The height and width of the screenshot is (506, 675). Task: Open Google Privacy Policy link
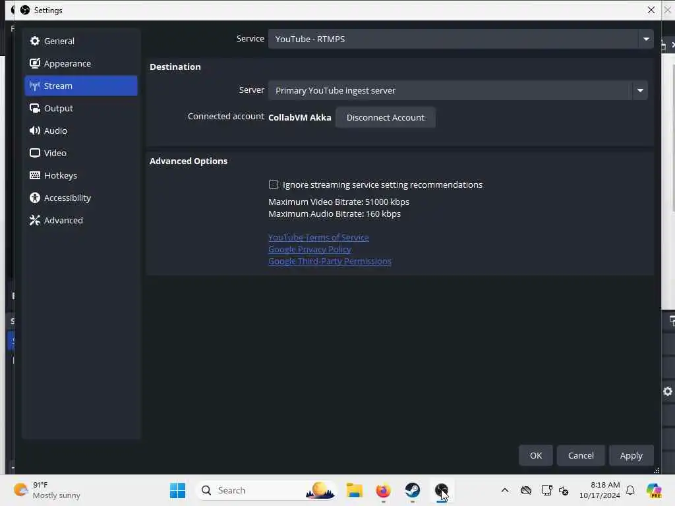pos(310,250)
